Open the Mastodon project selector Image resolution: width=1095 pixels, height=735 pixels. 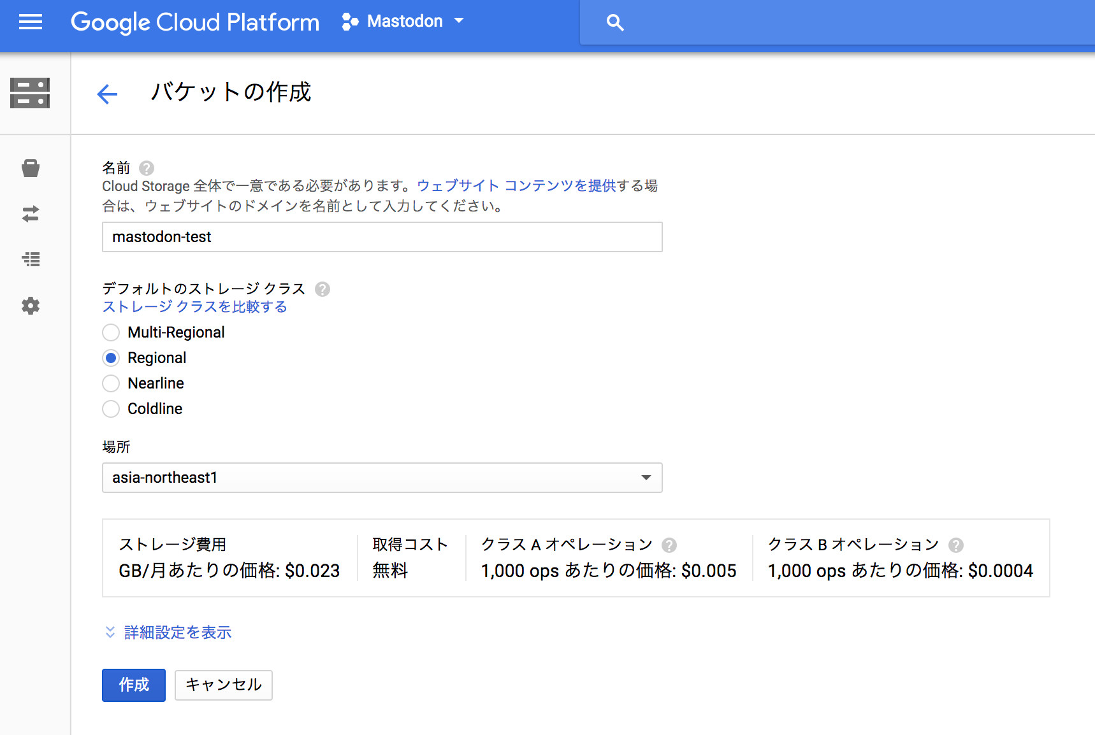[x=403, y=22]
